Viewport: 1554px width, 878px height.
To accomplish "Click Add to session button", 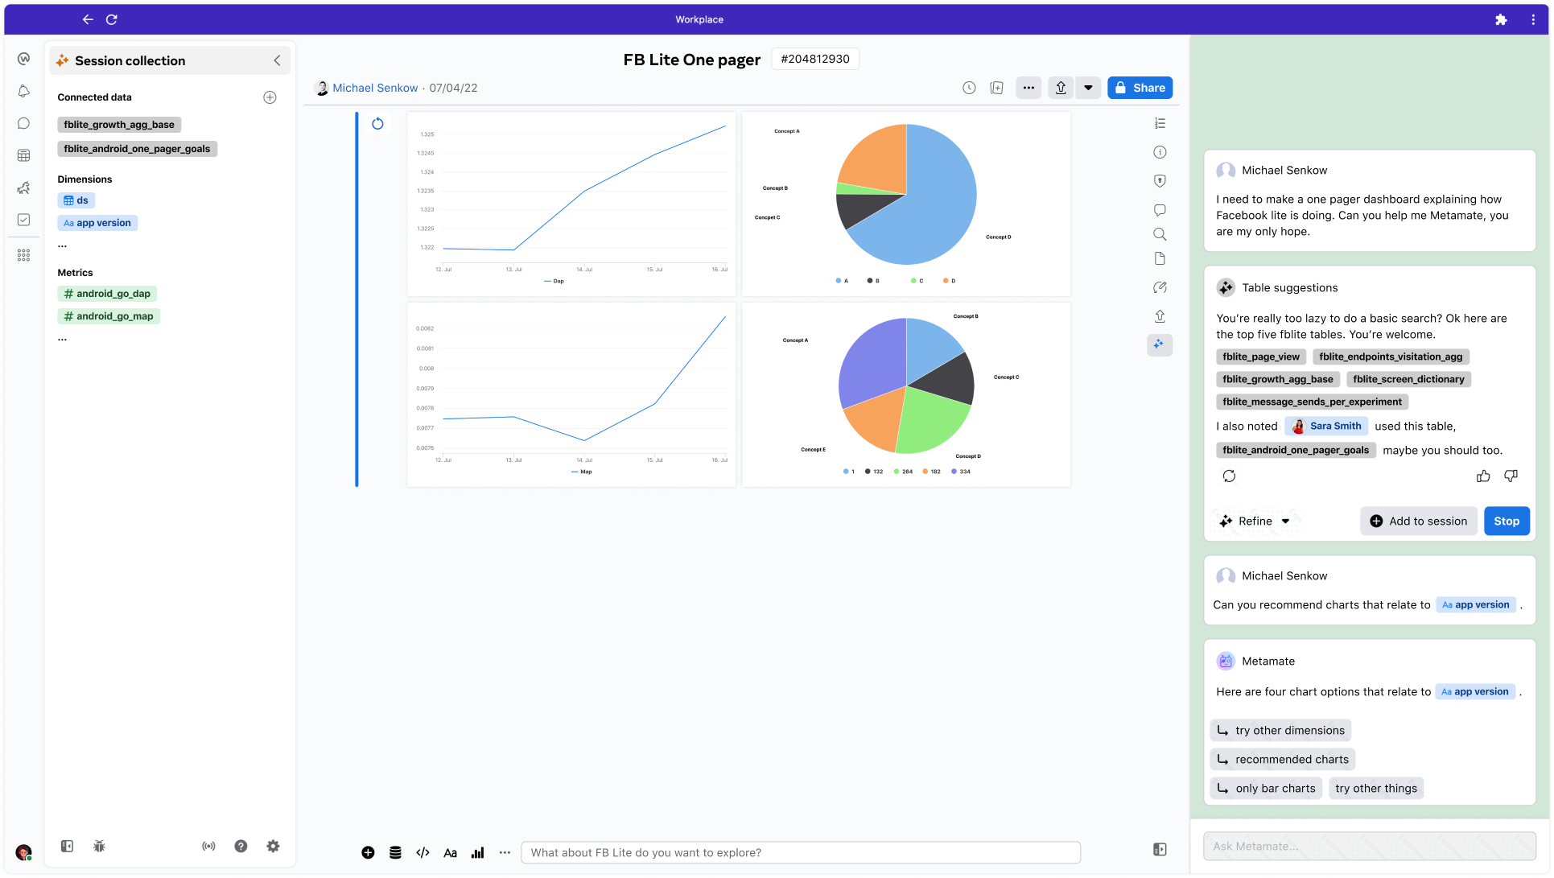I will click(x=1418, y=521).
